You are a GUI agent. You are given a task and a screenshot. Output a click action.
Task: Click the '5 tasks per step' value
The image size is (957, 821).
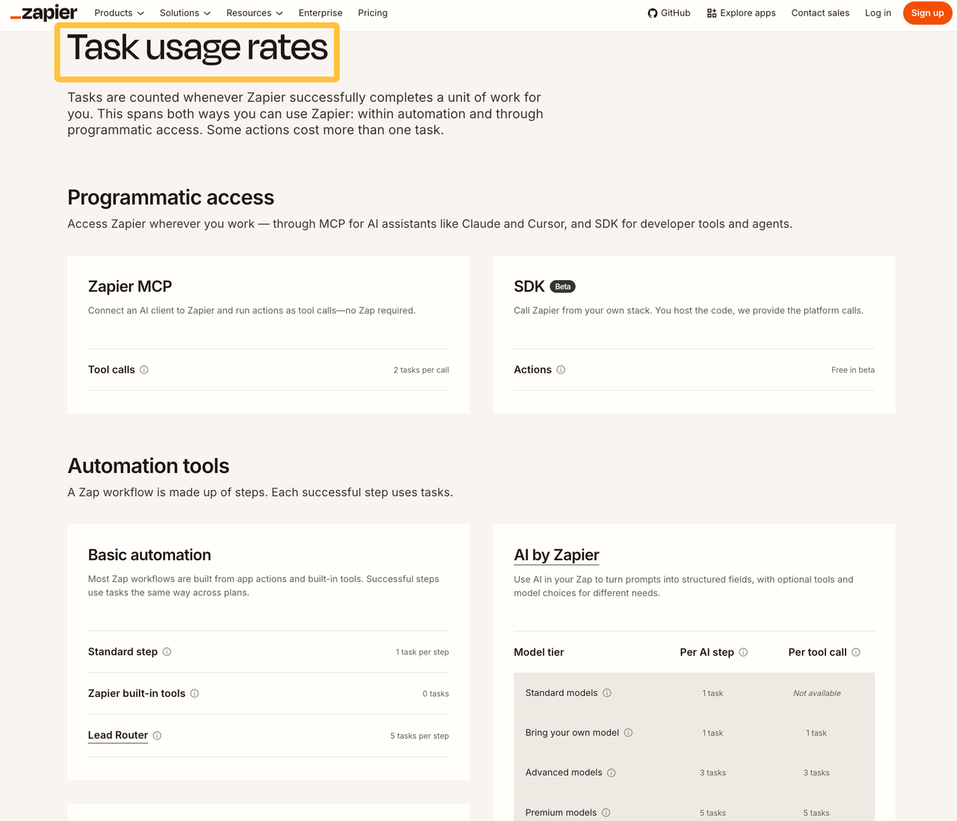tap(419, 736)
